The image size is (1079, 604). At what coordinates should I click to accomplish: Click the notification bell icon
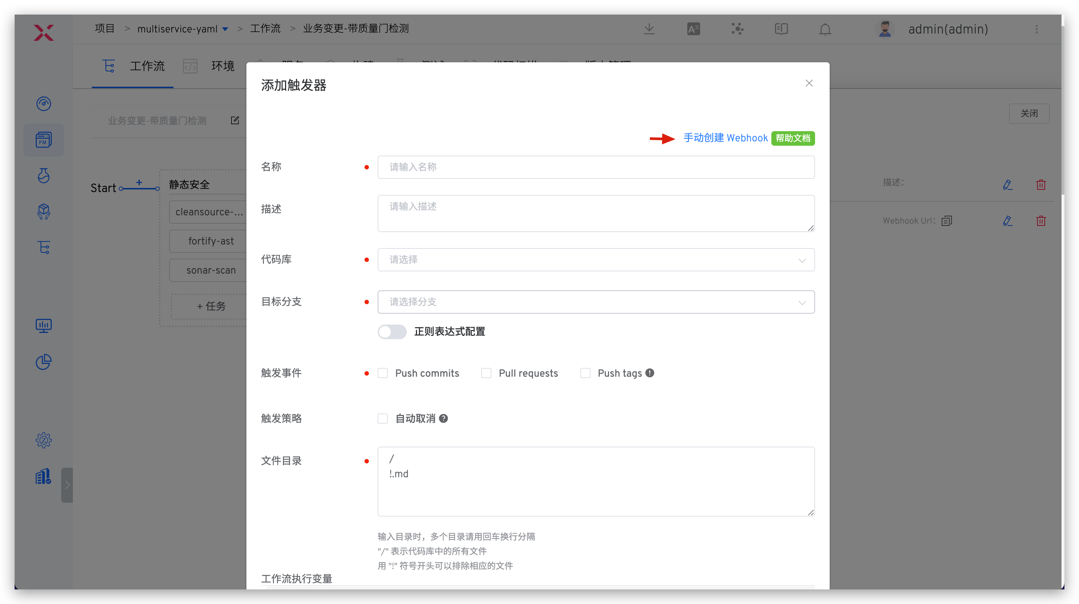825,29
